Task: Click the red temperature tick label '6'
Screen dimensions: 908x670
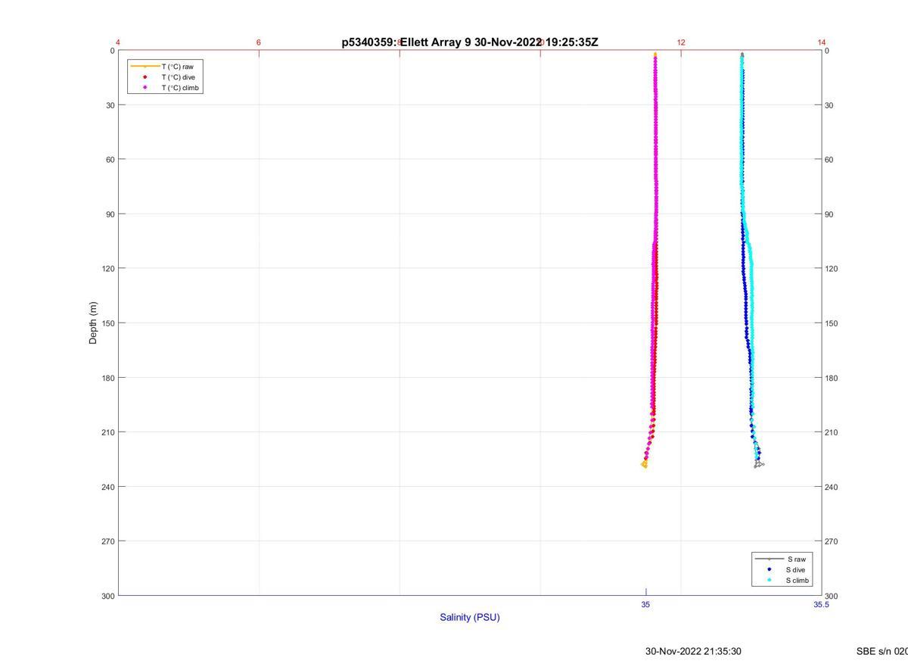Action: point(259,42)
